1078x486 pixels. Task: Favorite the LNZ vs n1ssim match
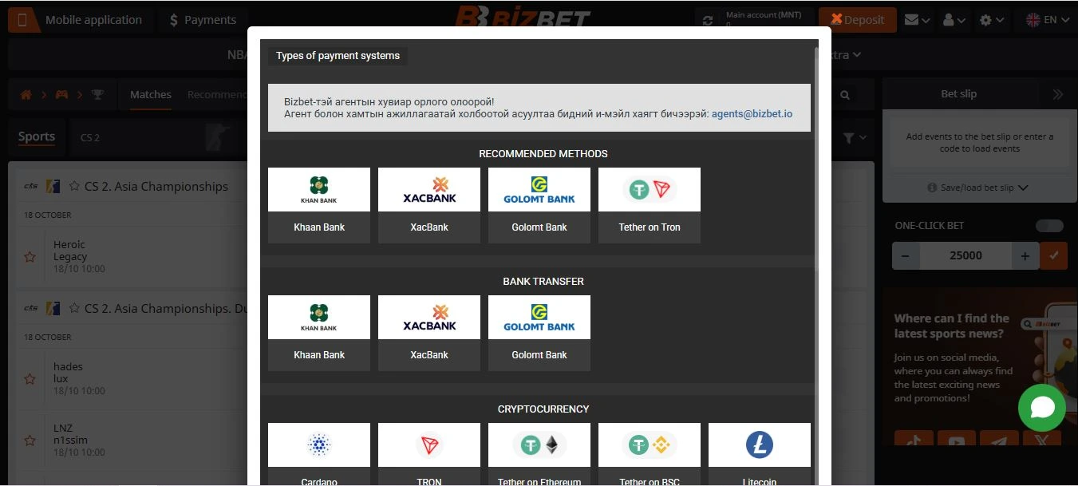click(x=30, y=441)
